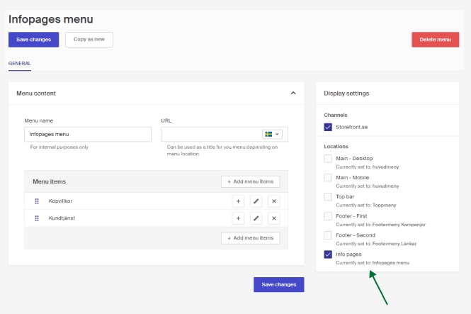Click the upper Add menu items button
Viewport: 471px width, 314px height.
click(x=251, y=182)
